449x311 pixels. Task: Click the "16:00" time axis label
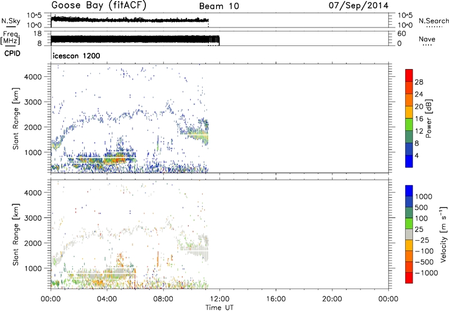[x=276, y=299]
